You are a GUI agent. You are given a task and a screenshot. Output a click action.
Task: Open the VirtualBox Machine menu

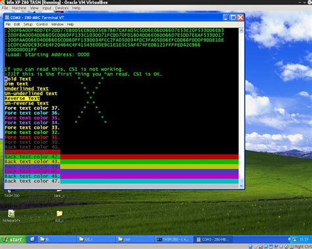tap(19, 8)
